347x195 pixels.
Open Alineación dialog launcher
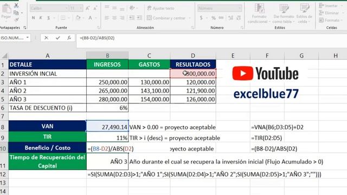click(192, 28)
